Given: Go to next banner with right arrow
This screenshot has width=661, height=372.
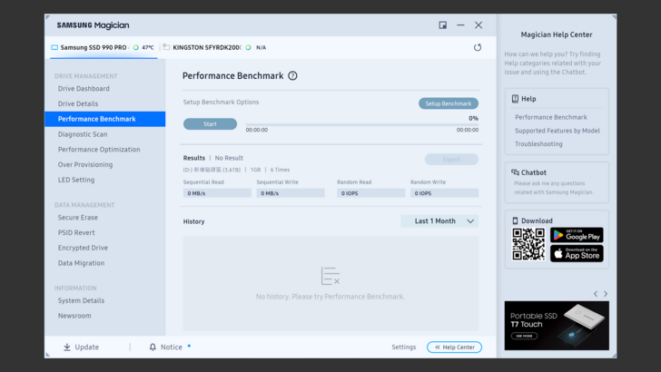Looking at the screenshot, I should [606, 294].
